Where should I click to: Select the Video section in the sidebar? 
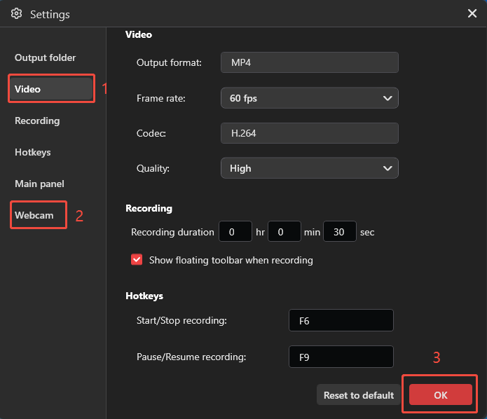(x=52, y=89)
